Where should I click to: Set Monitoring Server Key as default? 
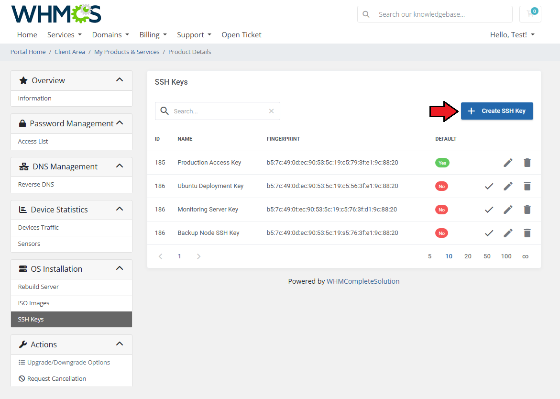(x=489, y=210)
